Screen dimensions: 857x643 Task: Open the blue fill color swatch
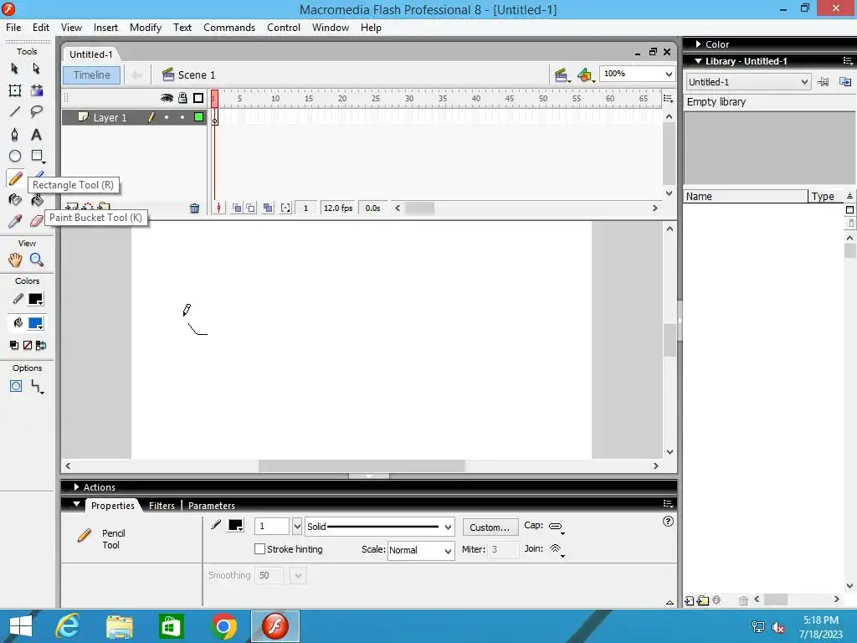point(35,323)
